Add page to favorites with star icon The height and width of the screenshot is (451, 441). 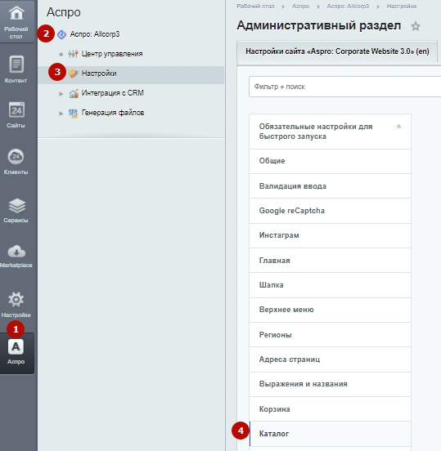pos(415,26)
